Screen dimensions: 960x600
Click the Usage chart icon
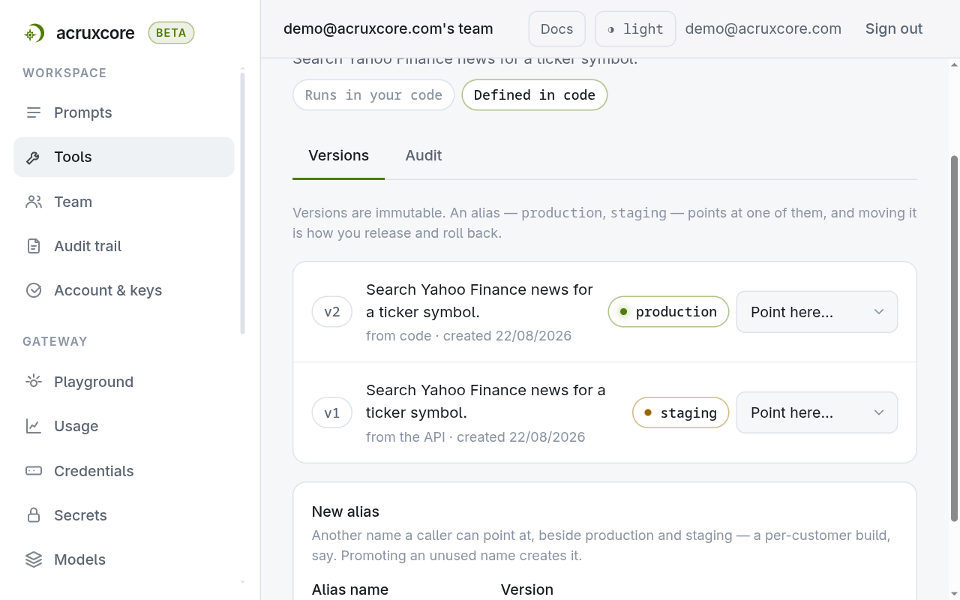coord(34,426)
